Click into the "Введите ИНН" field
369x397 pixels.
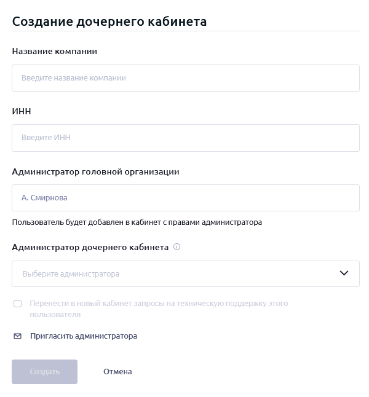click(185, 138)
